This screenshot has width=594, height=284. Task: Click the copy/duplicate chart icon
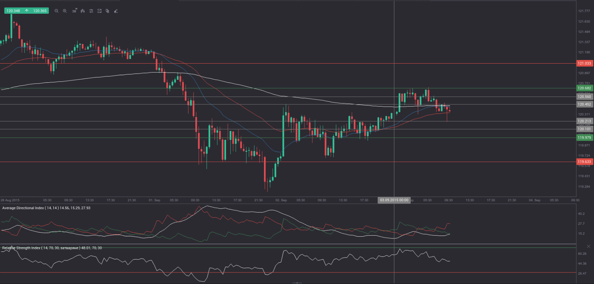(108, 11)
